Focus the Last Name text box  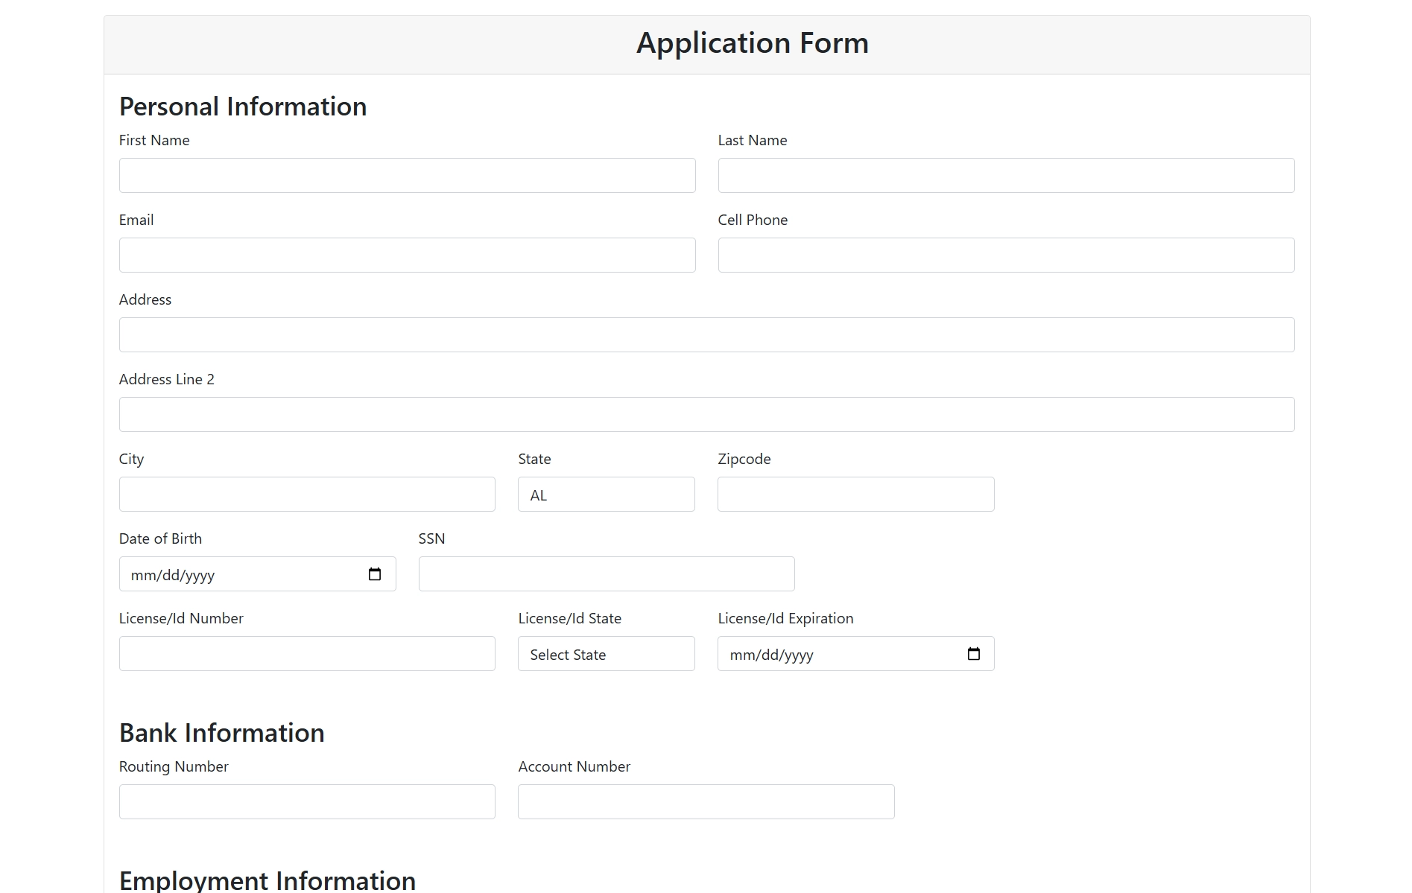1006,176
